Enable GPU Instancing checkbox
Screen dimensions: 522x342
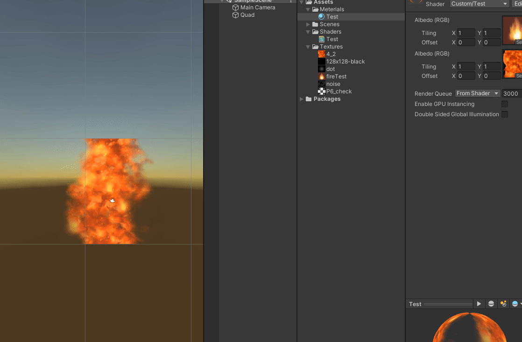[x=505, y=104]
